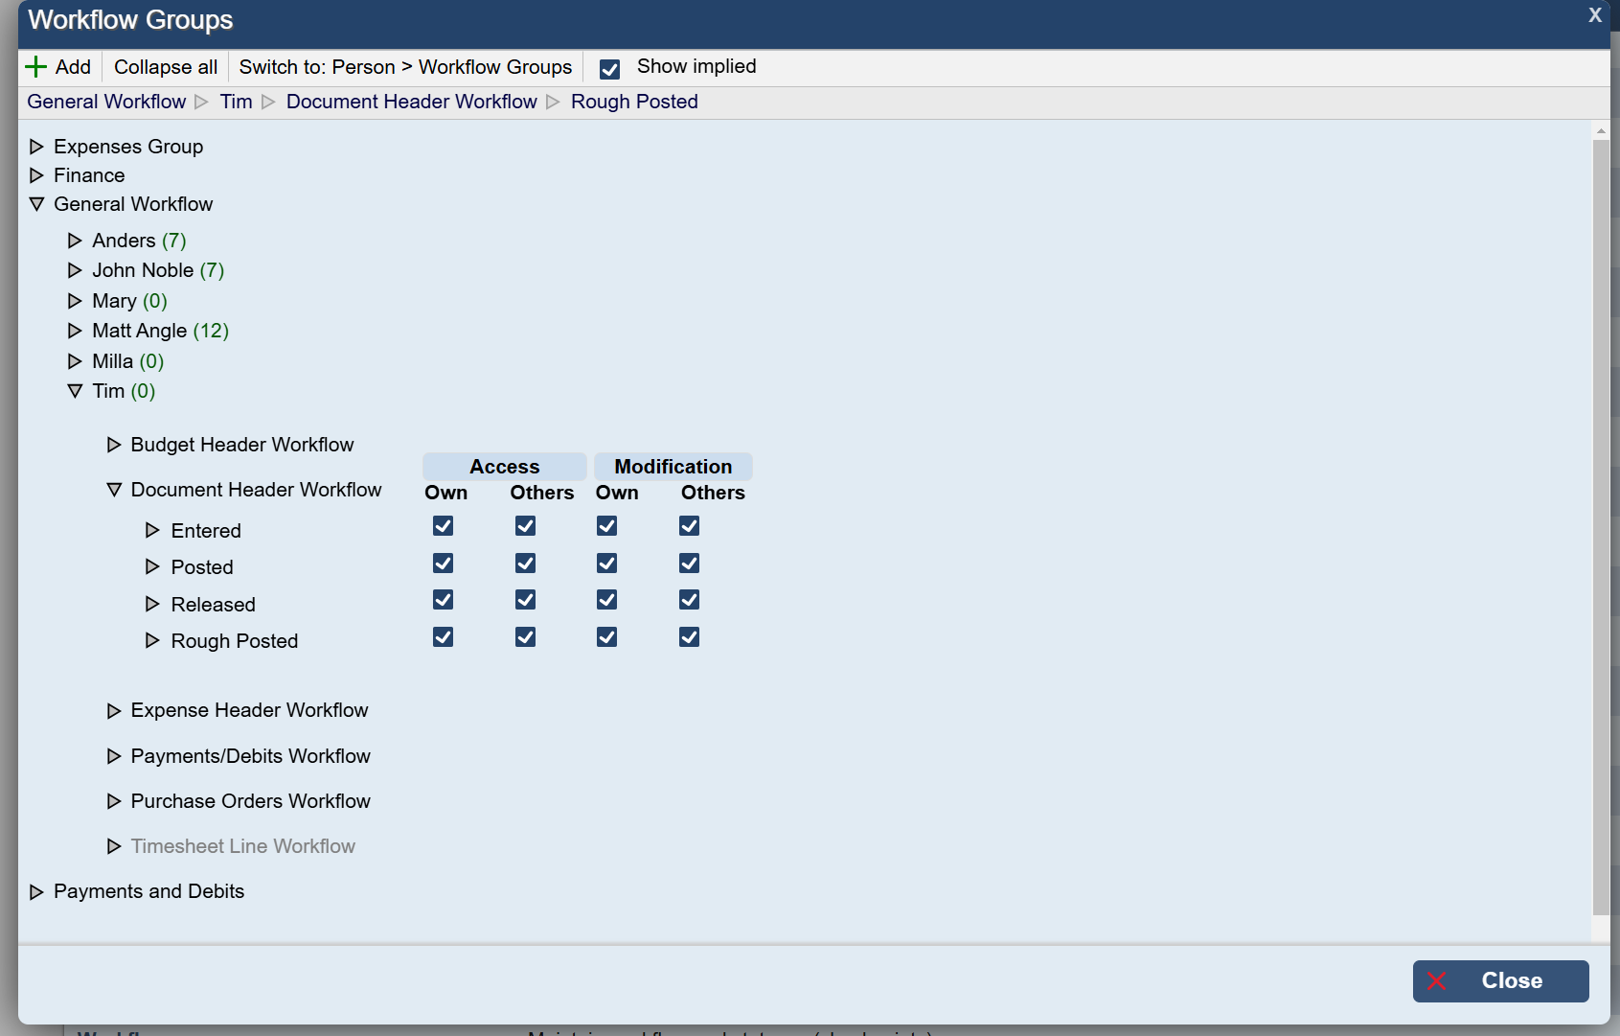Click Collapse all in toolbar
1620x1036 pixels.
166,67
